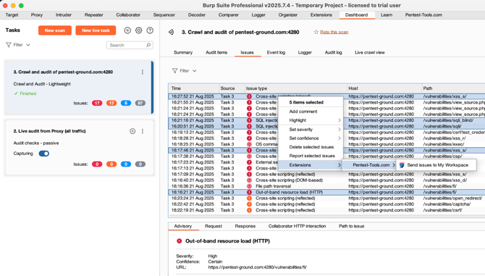Viewport: 485px width, 276px height.
Task: Click orange medium-severity badge 17 on Crawl task
Action: click(x=111, y=103)
